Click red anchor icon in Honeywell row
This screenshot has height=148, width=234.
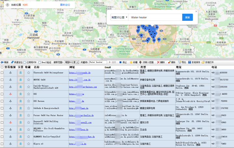point(10,122)
